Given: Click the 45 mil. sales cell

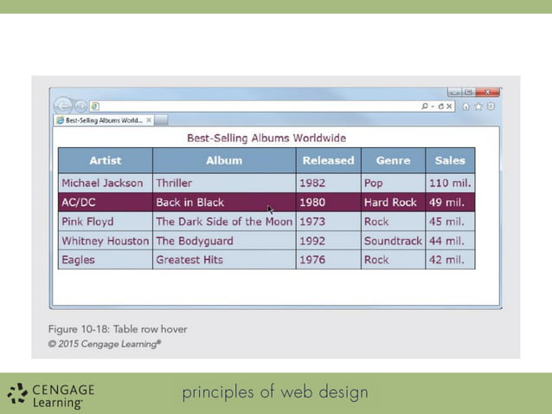Looking at the screenshot, I should click(450, 222).
